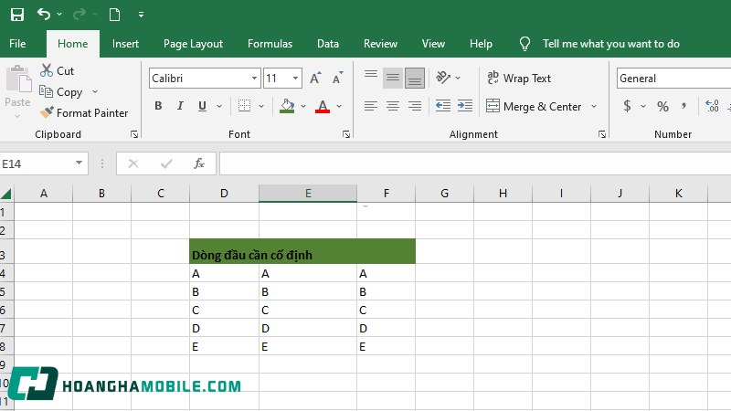
Task: Increase font size with large A icon
Action: coord(315,79)
